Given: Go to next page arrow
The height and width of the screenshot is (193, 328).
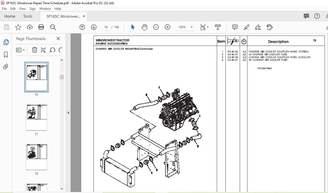Looking at the screenshot, I should pyautogui.click(x=94, y=27).
